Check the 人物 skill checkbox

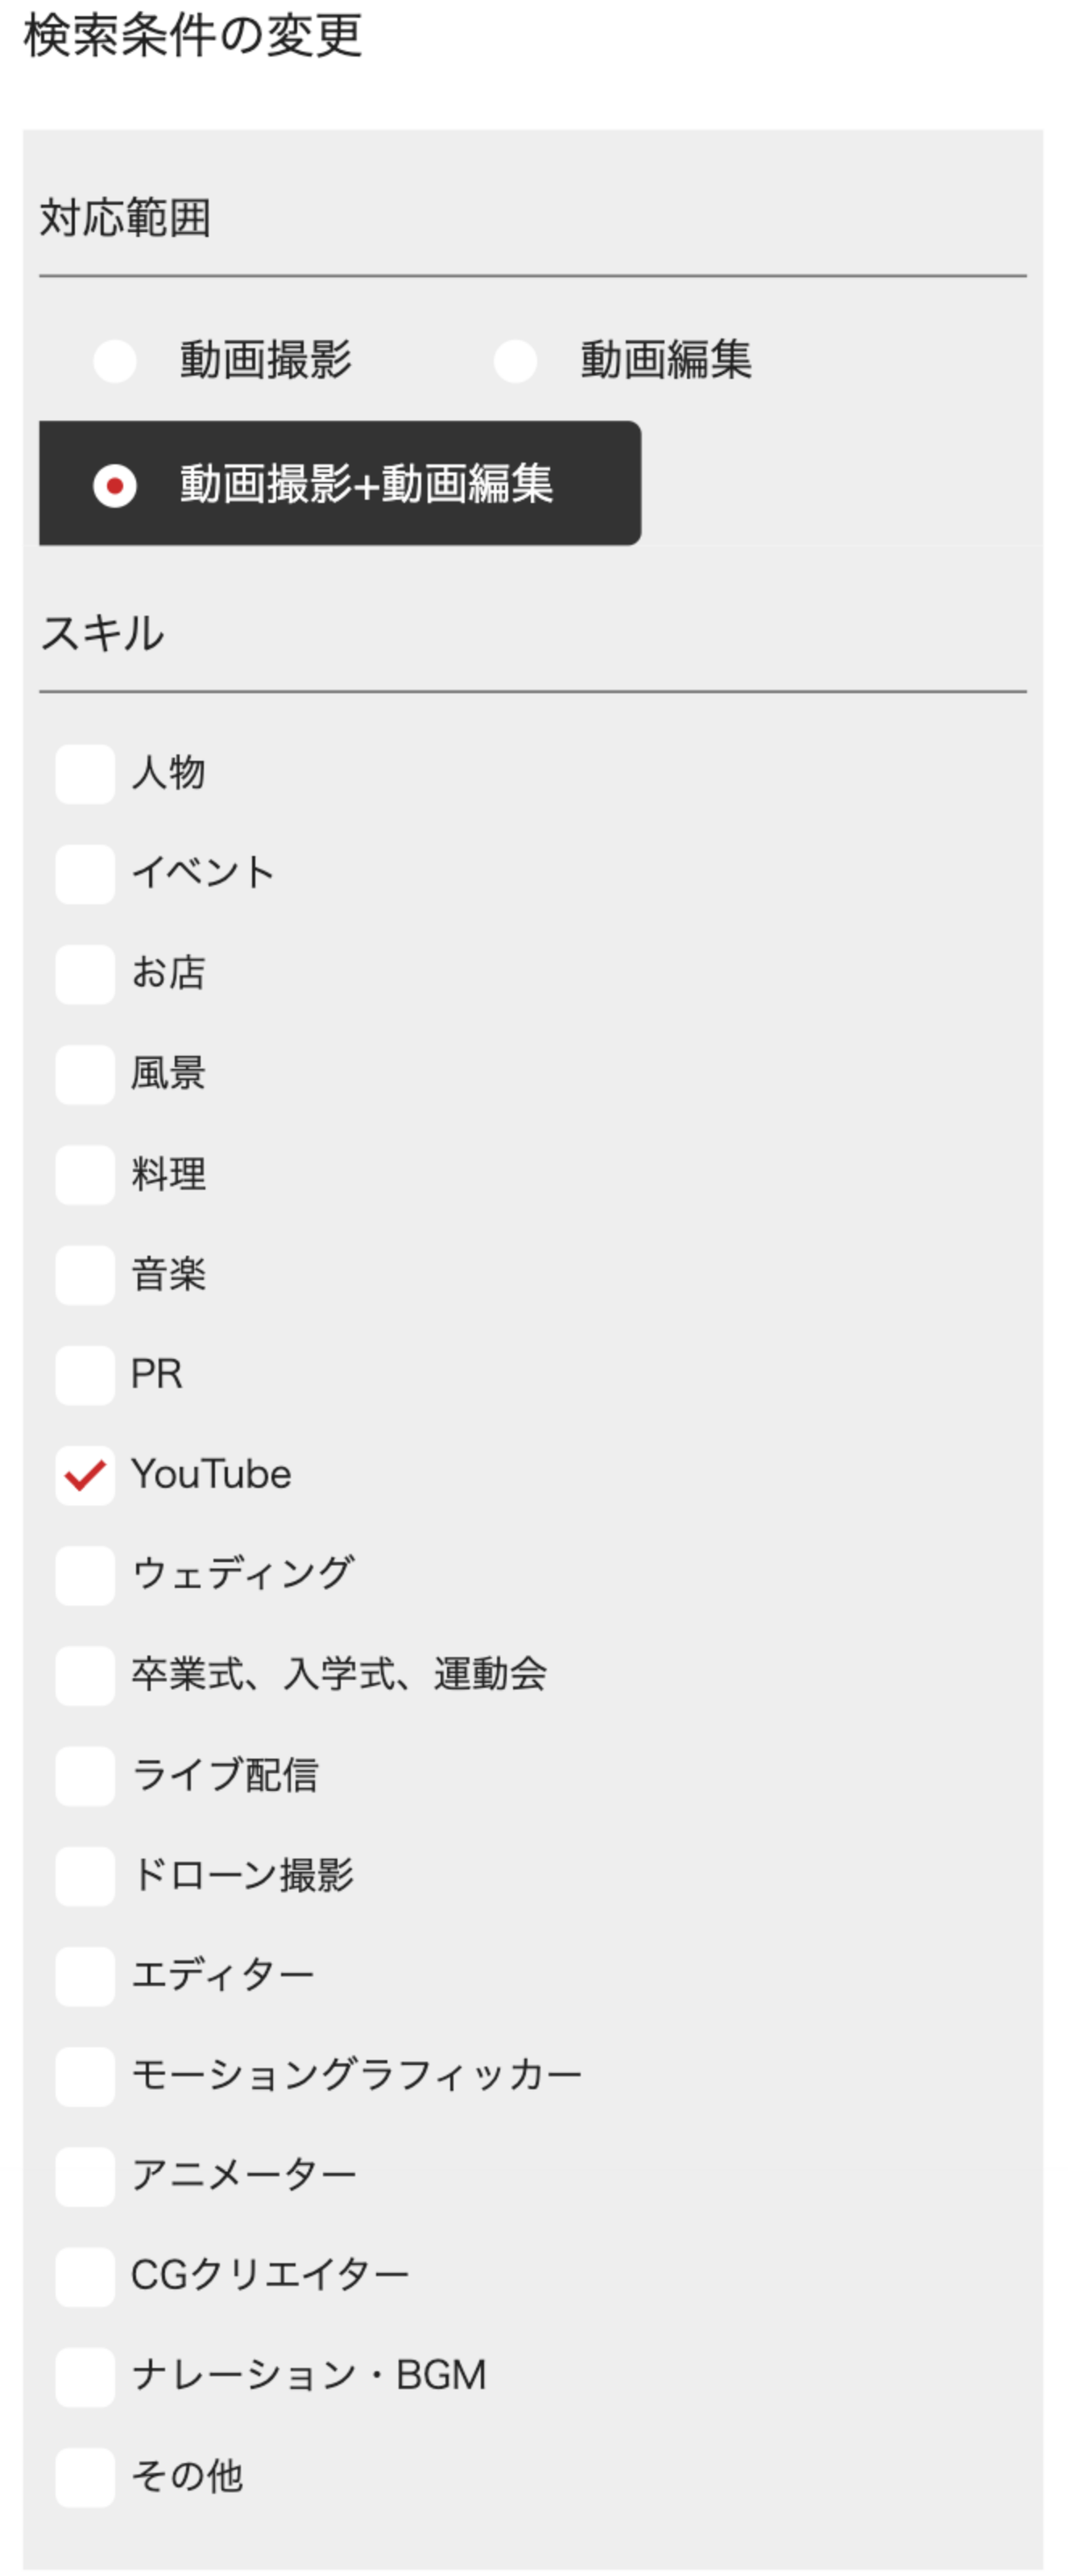tap(86, 773)
